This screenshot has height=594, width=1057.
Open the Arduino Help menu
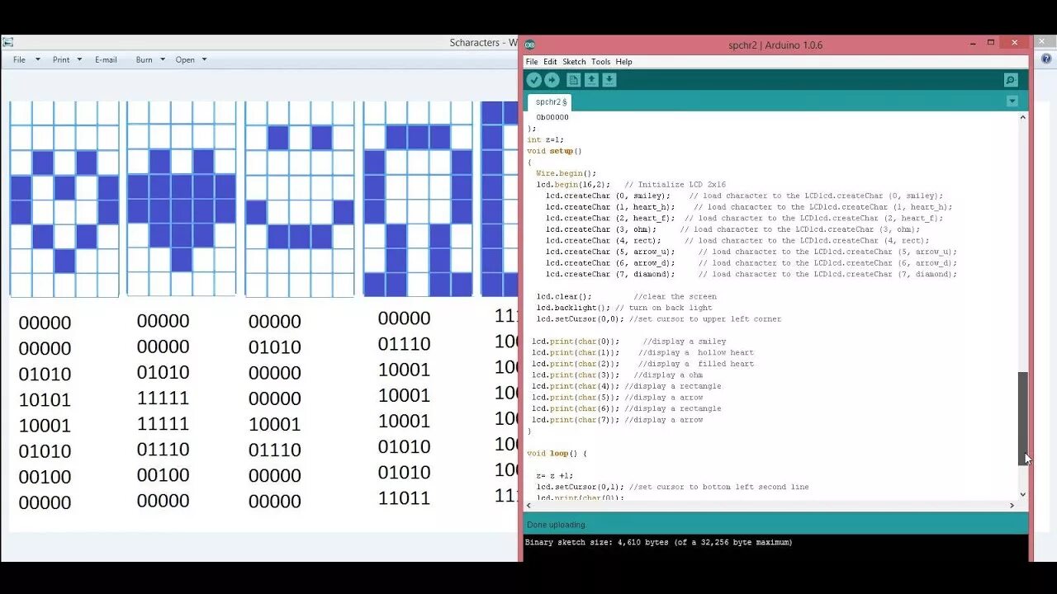(x=623, y=62)
